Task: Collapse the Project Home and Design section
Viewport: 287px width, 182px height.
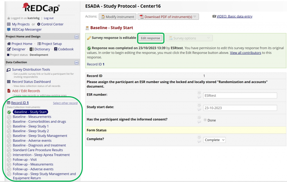Action: coord(76,37)
